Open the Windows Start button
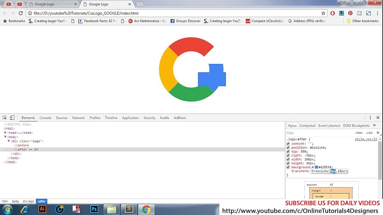383x215 pixels. click(x=7, y=209)
